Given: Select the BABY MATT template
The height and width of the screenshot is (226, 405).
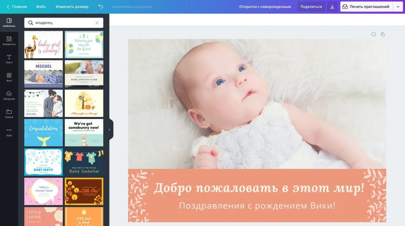Looking at the screenshot, I should [x=43, y=162].
